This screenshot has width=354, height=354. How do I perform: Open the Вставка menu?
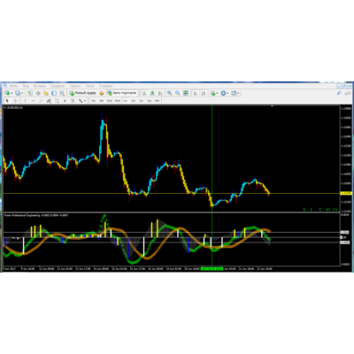pyautogui.click(x=40, y=86)
